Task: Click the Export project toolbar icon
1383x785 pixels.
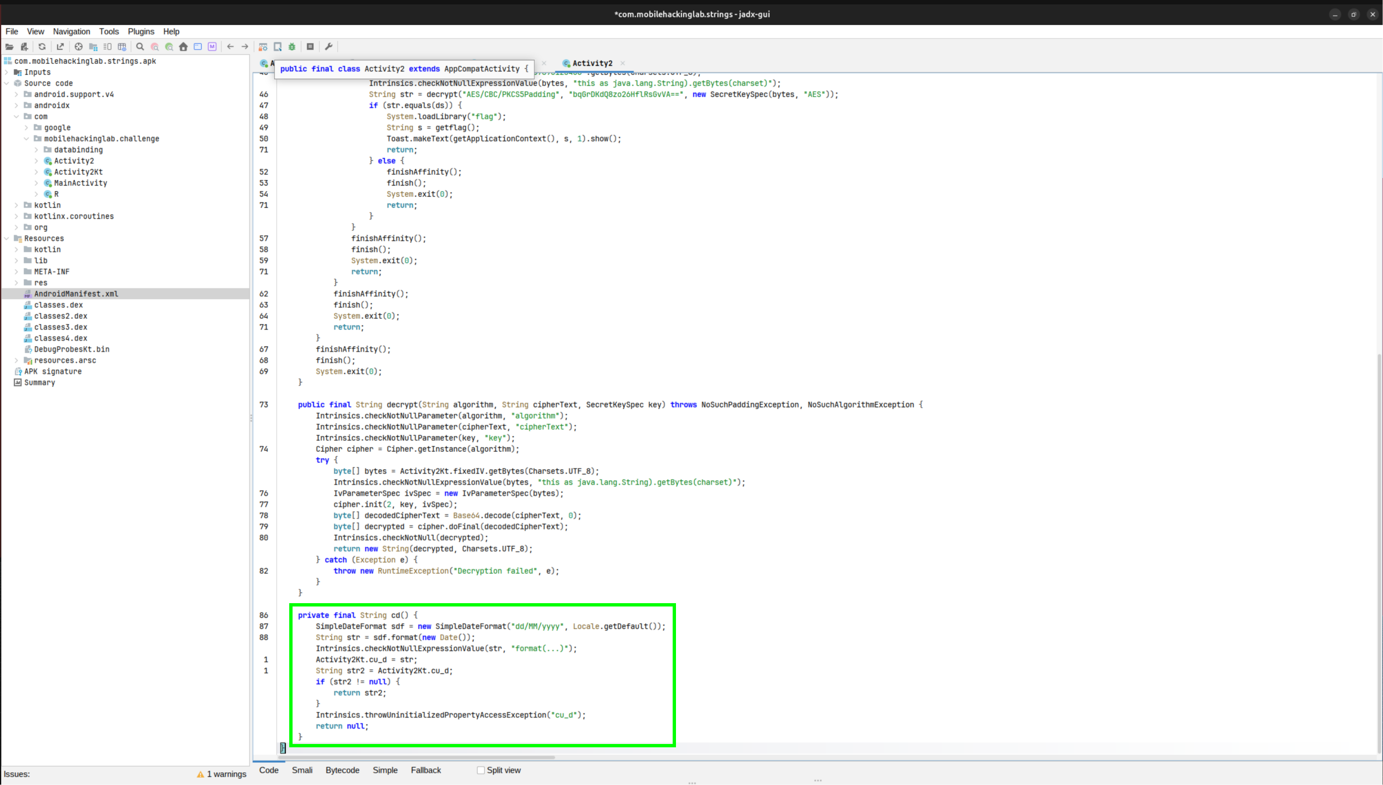Action: click(x=60, y=47)
